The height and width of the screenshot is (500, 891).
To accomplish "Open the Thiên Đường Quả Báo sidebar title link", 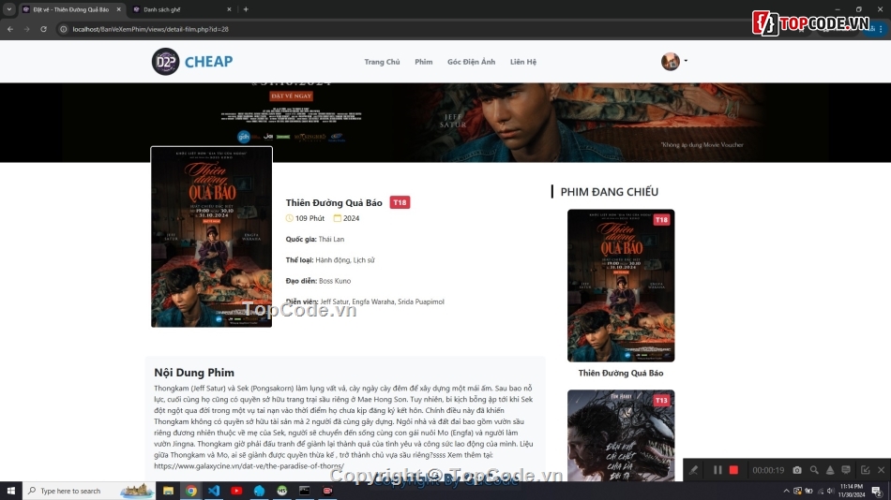I will (x=621, y=373).
